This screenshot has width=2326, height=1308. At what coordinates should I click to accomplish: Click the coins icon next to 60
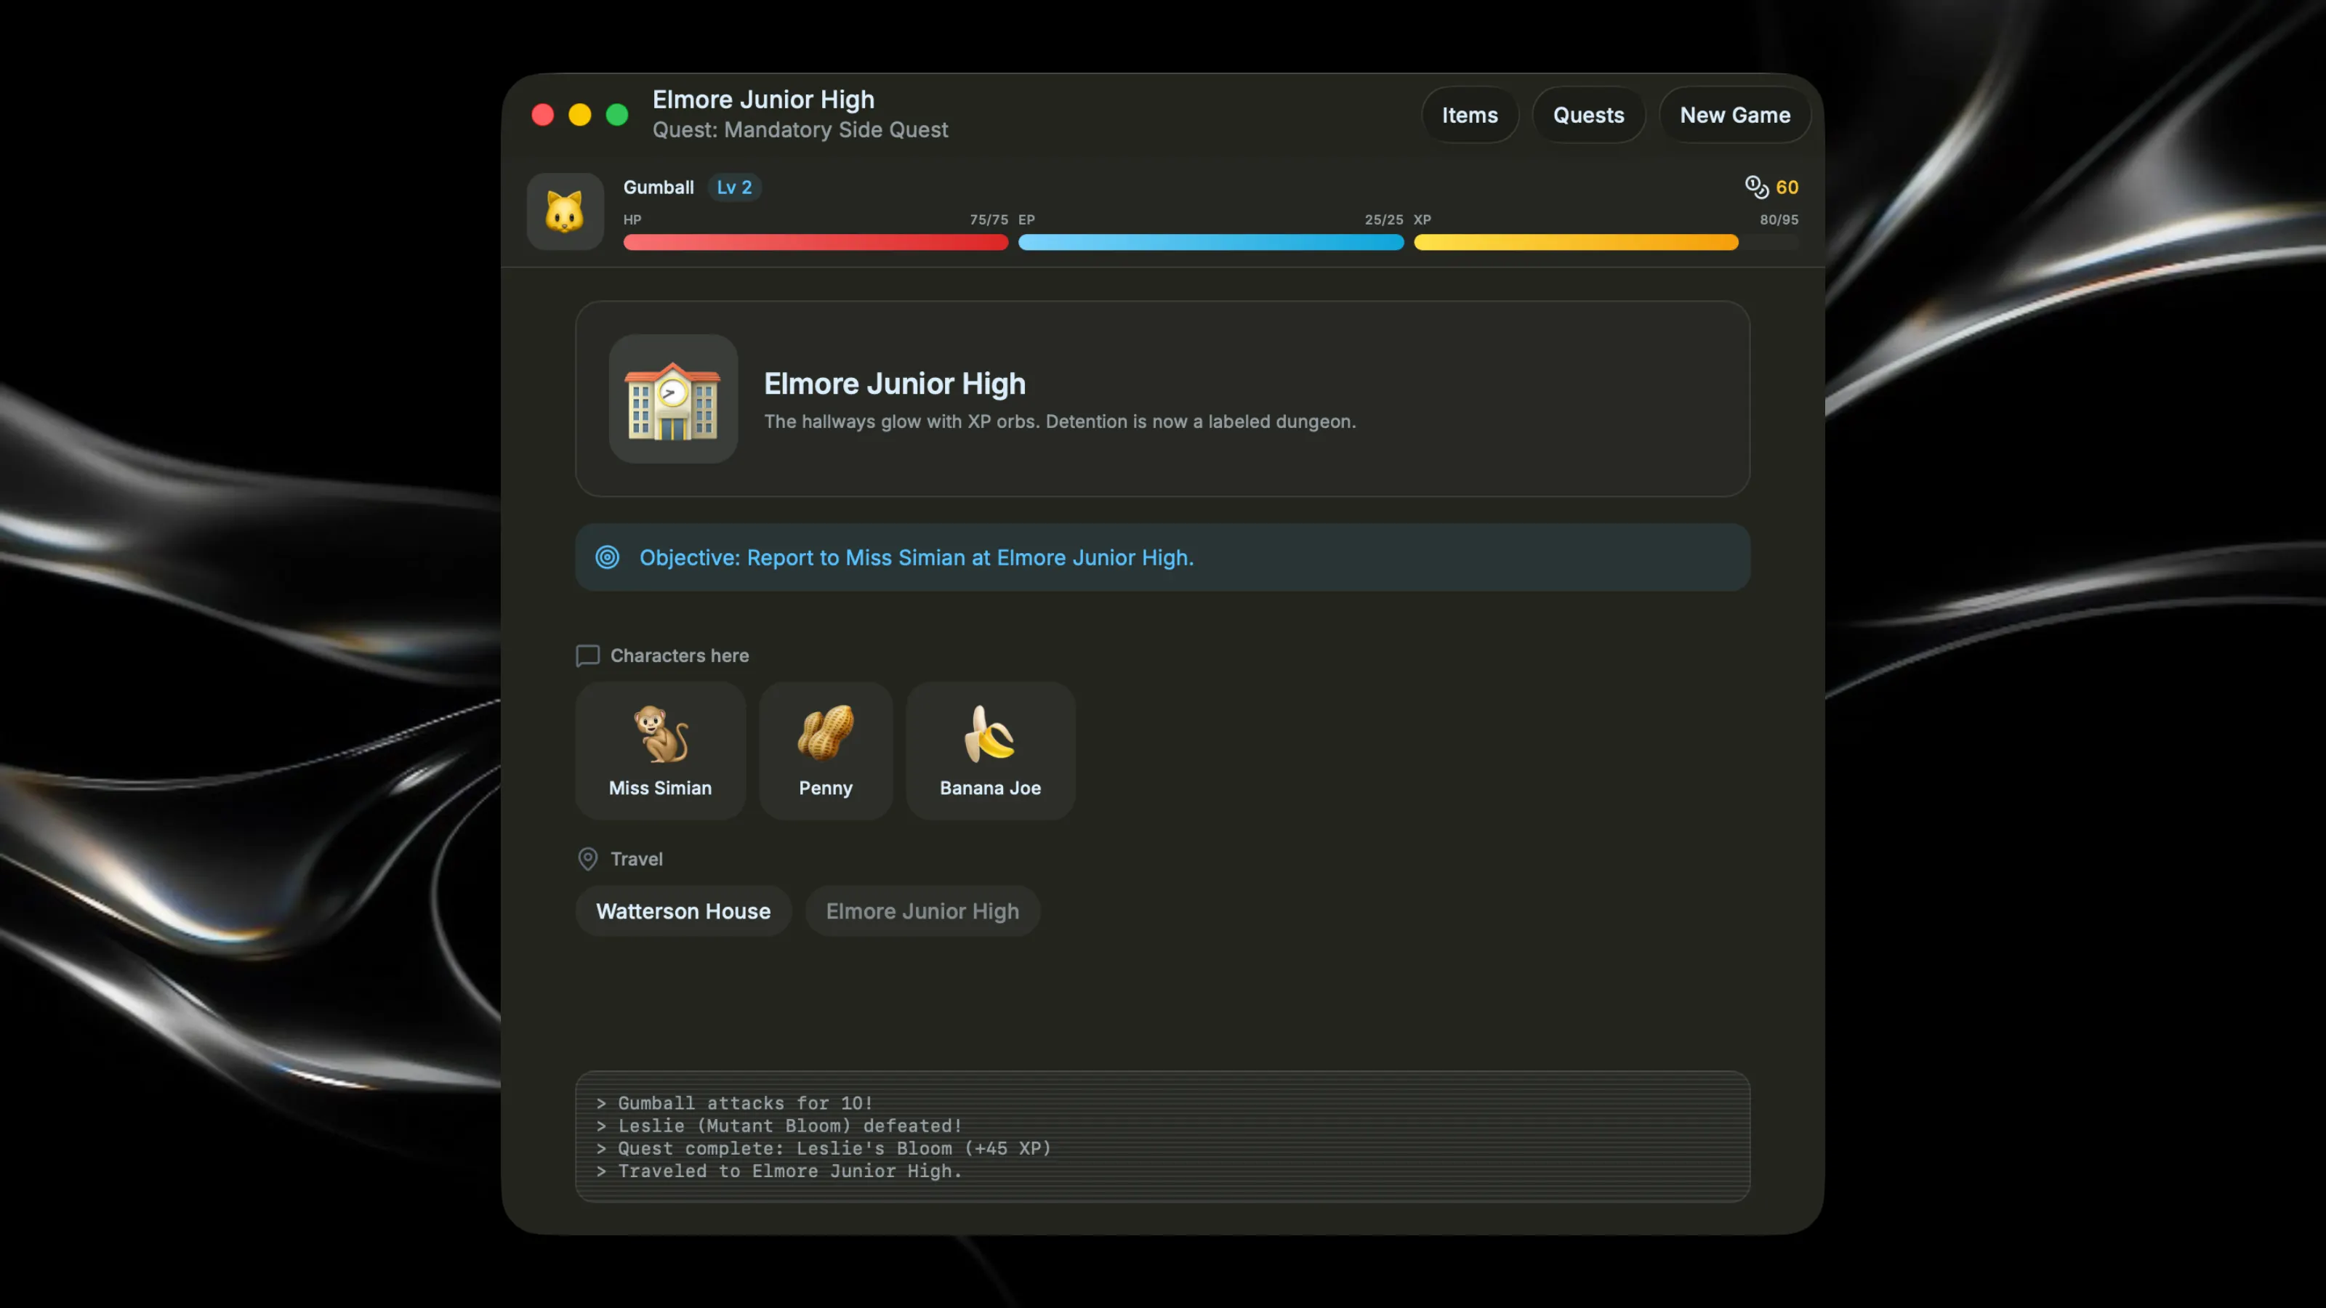pyautogui.click(x=1756, y=187)
